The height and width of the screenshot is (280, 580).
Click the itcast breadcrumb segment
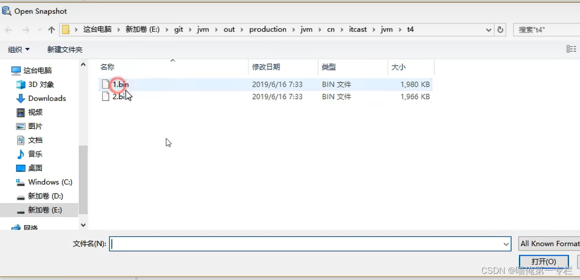pos(358,30)
